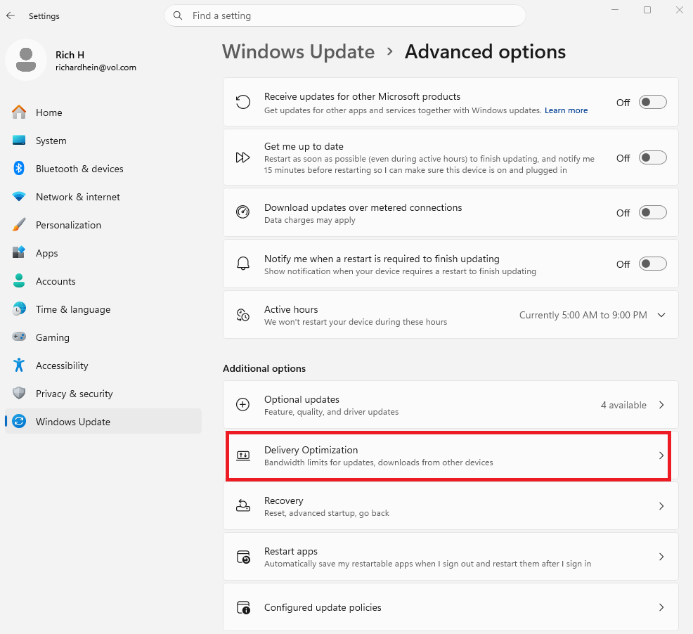Click the user profile avatar

point(26,60)
